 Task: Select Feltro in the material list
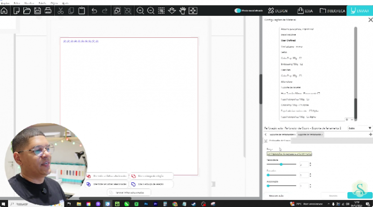click(284, 52)
